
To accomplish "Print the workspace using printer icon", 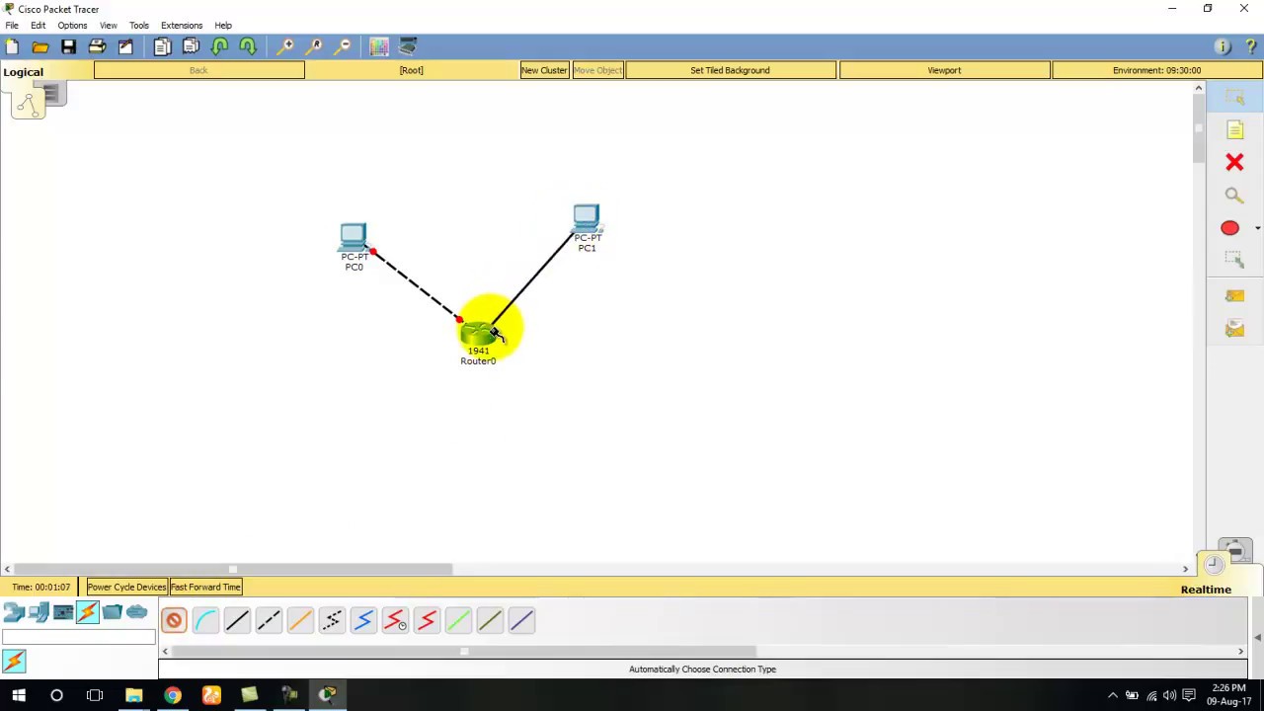I will tap(97, 46).
